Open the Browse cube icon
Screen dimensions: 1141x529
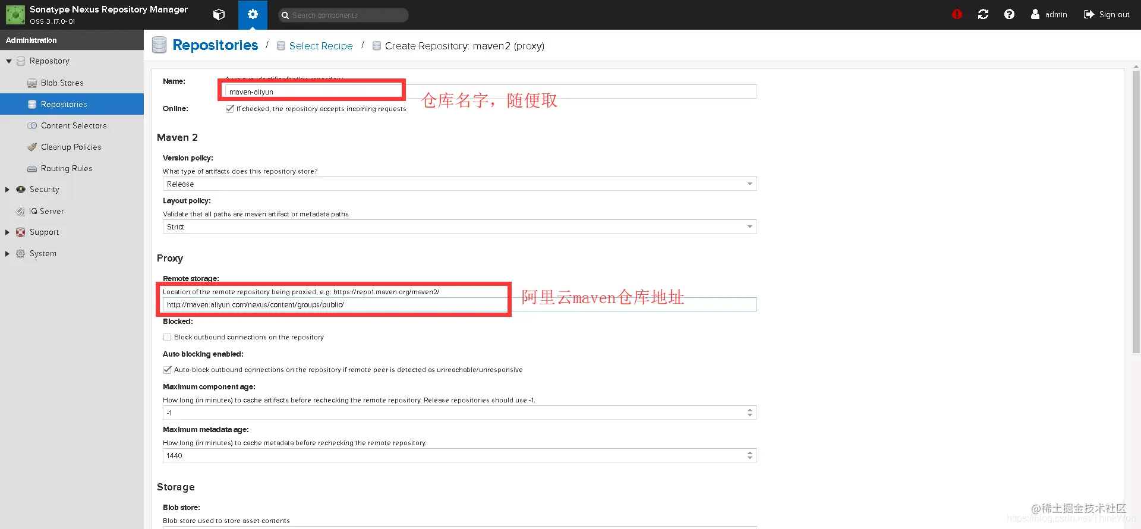pos(219,15)
